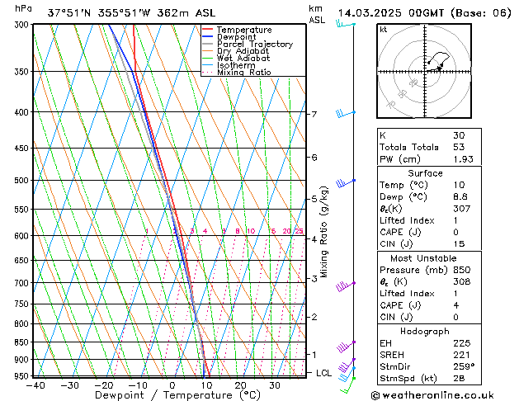Click the SREH value in Hodograph table

[461, 355]
